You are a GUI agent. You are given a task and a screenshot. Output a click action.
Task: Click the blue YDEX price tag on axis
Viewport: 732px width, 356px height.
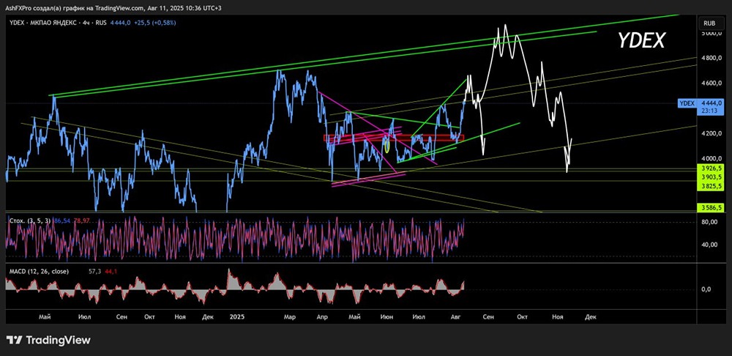[687, 103]
